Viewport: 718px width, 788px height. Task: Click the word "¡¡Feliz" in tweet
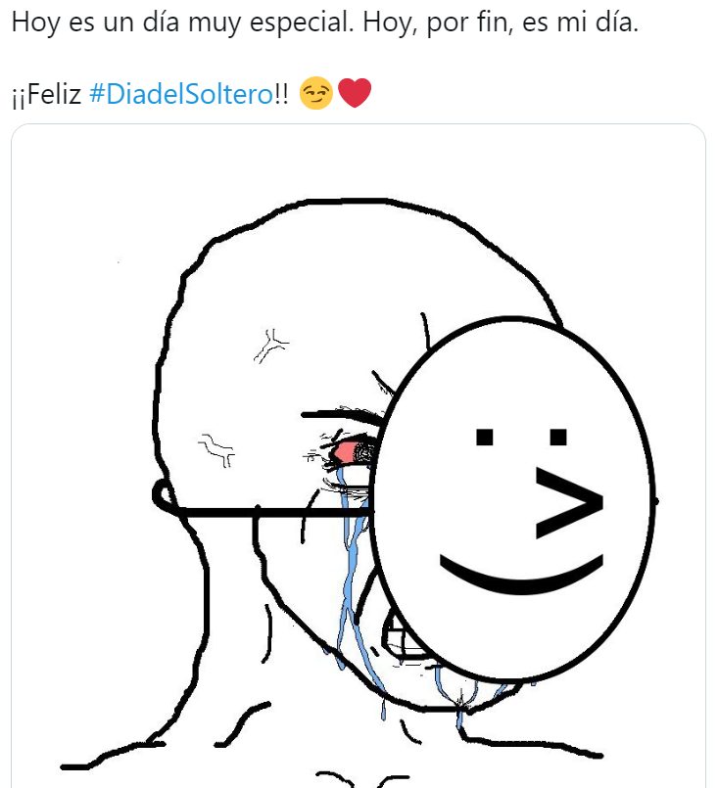[x=46, y=94]
